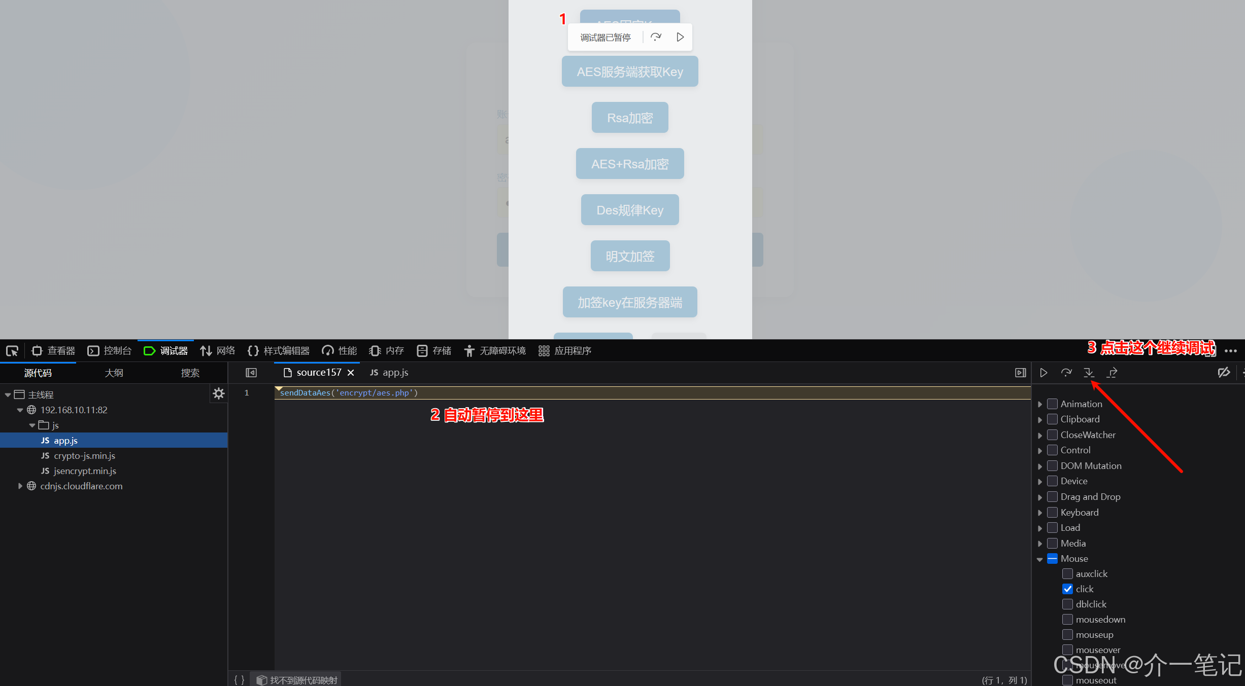Click the Step Out icon

[1112, 373]
